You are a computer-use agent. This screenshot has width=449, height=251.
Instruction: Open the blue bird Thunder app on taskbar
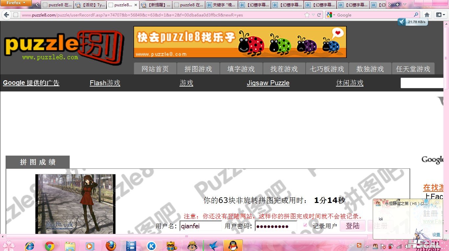213,246
